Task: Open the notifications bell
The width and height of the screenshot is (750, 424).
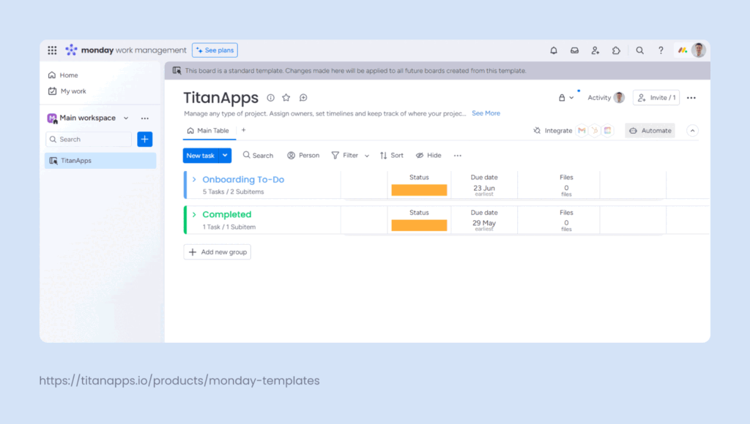Action: coord(554,50)
